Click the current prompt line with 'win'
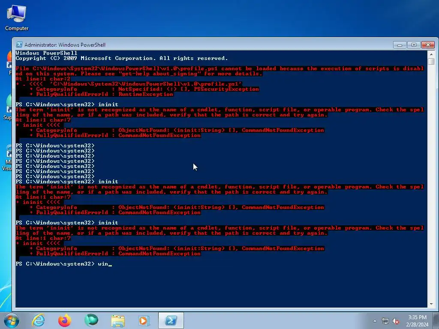Image resolution: width=439 pixels, height=329 pixels. [x=64, y=264]
